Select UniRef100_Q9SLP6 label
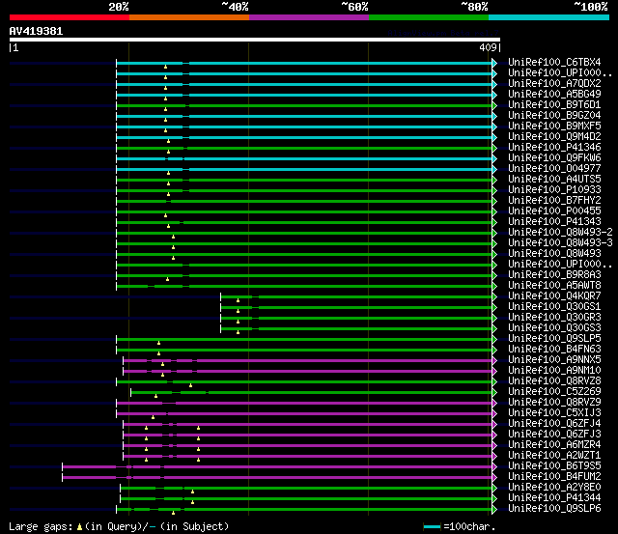618x534 pixels. (554, 509)
